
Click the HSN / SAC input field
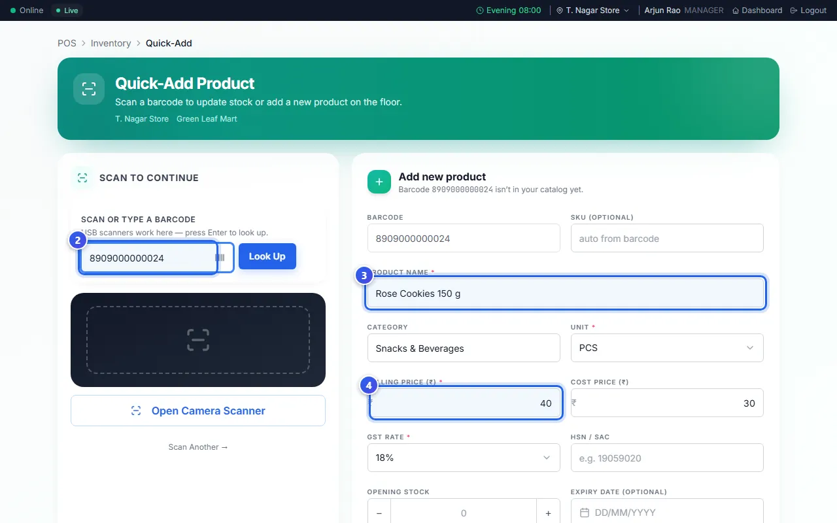tap(667, 458)
